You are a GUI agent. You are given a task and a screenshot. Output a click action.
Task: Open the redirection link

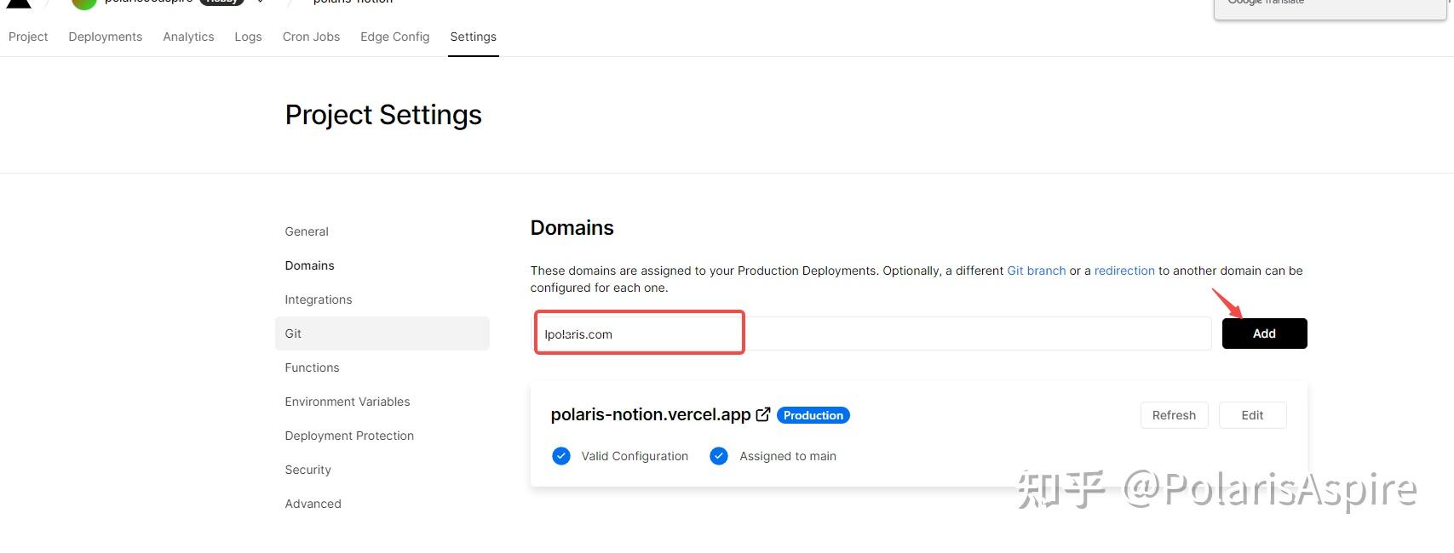[1124, 271]
